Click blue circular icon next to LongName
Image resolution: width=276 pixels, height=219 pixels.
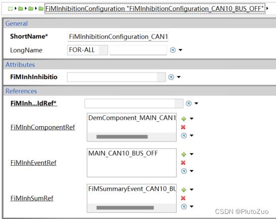click(172, 50)
